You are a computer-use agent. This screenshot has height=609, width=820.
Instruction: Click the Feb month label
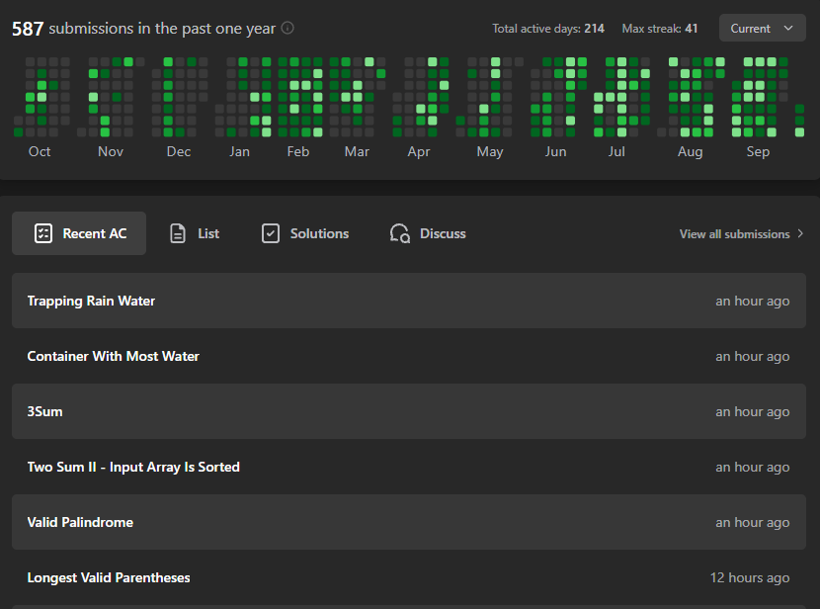pyautogui.click(x=298, y=151)
